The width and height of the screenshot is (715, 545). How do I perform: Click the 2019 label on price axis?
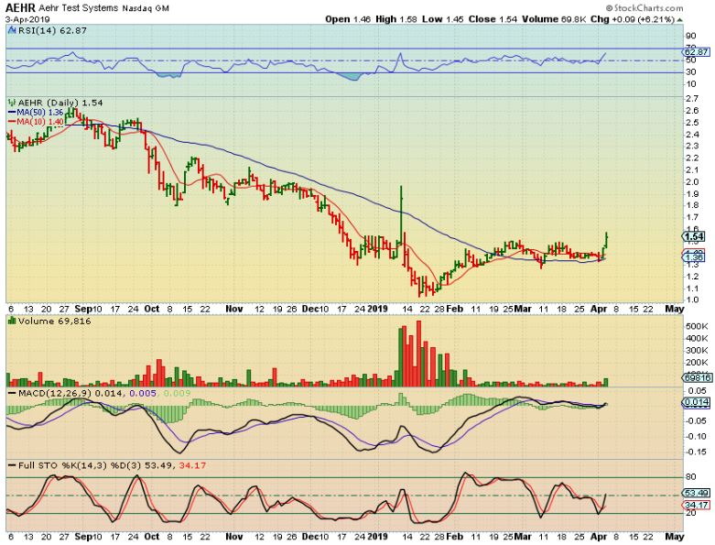click(377, 309)
